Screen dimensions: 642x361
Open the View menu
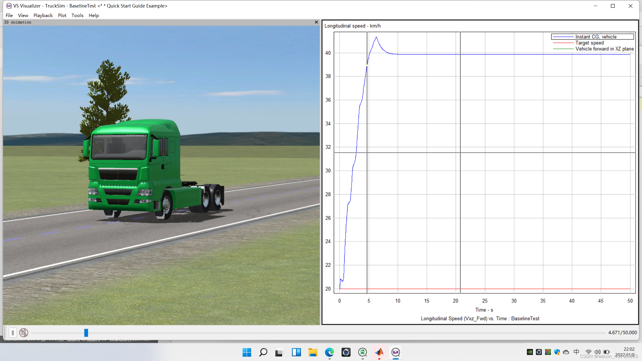point(23,15)
